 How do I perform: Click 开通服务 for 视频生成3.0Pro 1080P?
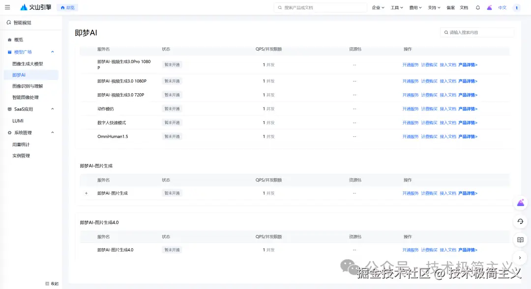pos(411,65)
